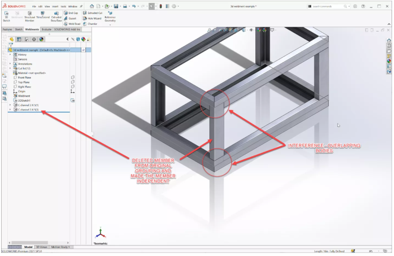Toggle Front Plane visibility in display pane
Screen dimensions: 394x256
[x=73, y=78]
